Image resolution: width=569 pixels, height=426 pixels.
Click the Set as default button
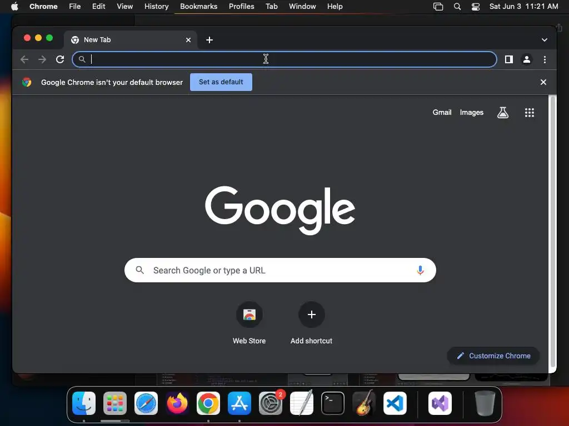[221, 82]
